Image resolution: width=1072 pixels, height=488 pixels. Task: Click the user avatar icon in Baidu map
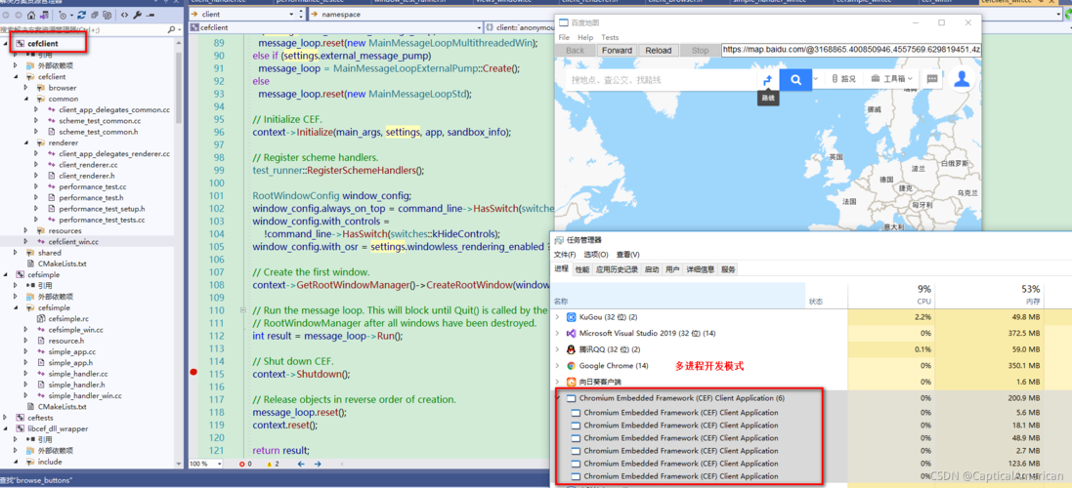pyautogui.click(x=962, y=79)
